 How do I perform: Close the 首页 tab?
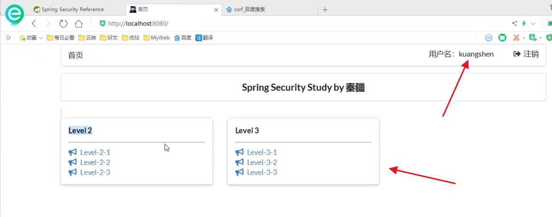coord(216,9)
